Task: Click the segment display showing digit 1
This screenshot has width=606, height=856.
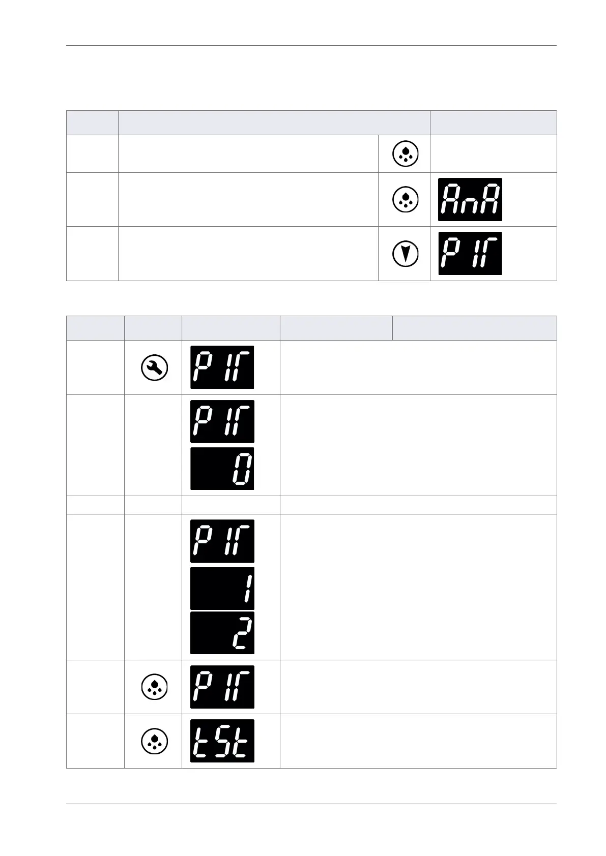Action: [222, 588]
